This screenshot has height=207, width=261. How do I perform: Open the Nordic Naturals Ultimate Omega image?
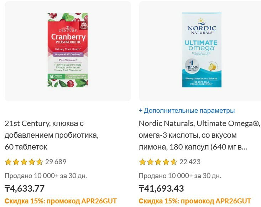click(x=202, y=50)
